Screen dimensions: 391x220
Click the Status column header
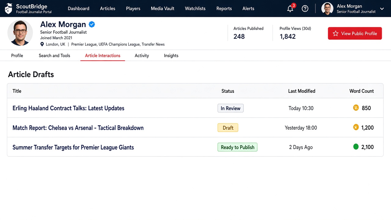[x=228, y=91]
